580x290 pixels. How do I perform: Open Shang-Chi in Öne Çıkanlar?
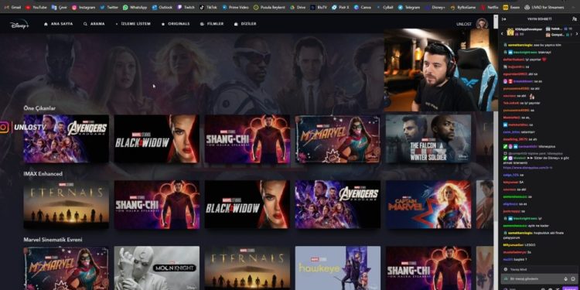point(247,138)
